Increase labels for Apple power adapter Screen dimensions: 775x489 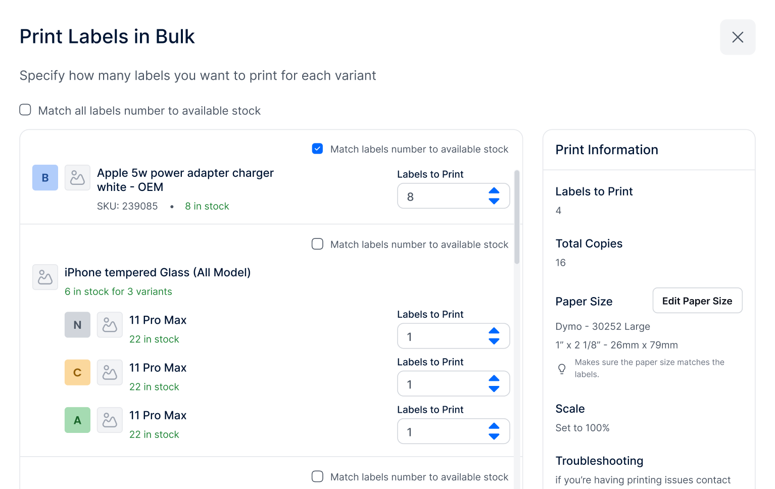tap(494, 190)
